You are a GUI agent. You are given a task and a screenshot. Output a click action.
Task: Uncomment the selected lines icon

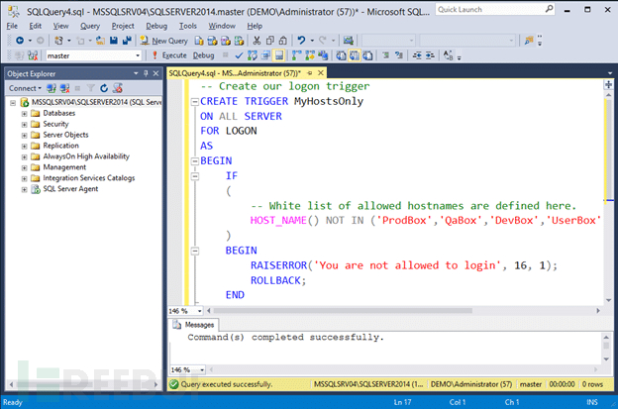point(399,55)
